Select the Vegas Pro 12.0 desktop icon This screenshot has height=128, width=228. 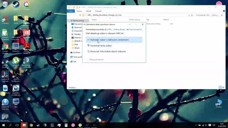(16, 90)
